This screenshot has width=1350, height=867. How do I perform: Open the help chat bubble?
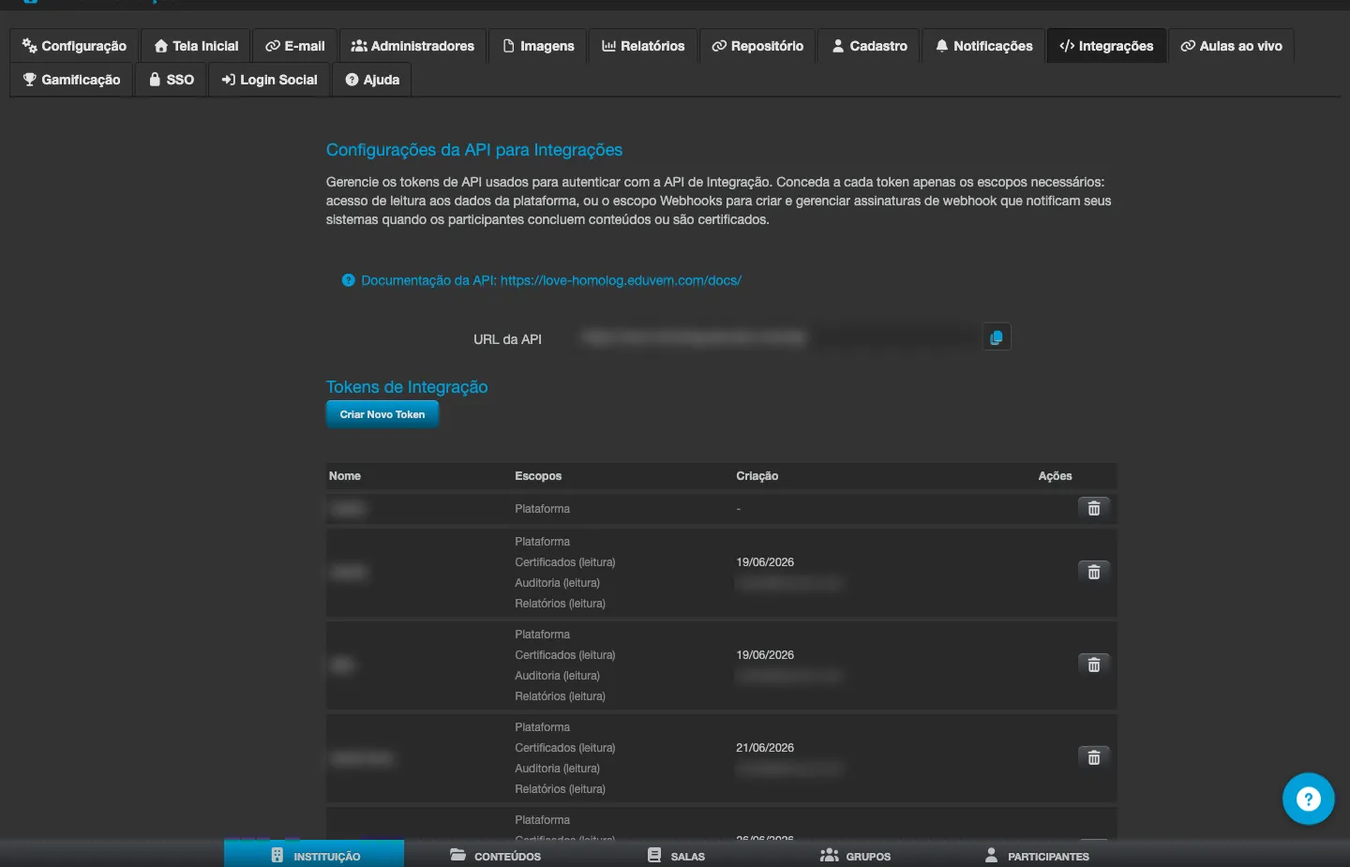(1308, 799)
